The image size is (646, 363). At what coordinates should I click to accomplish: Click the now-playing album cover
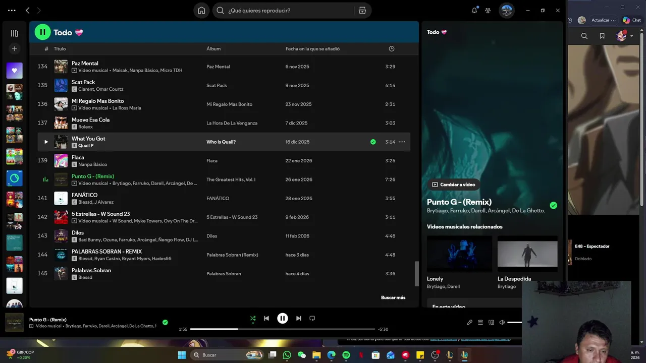point(14,323)
